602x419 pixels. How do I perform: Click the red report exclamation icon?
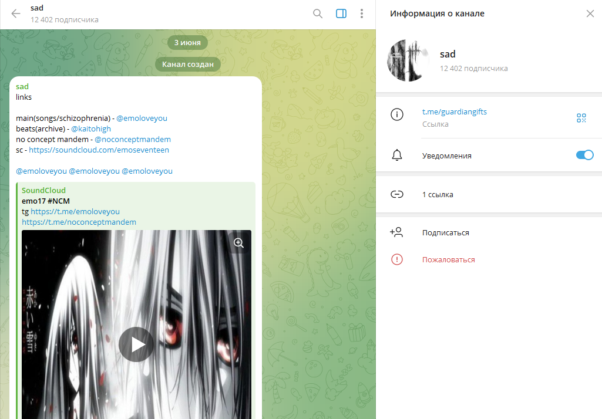(x=397, y=259)
